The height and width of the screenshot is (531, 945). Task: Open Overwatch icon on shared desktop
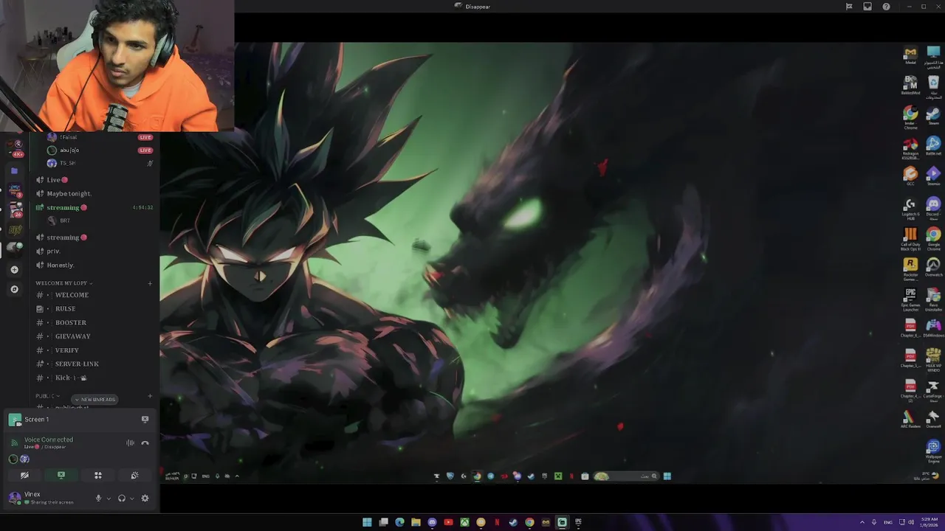pyautogui.click(x=933, y=267)
